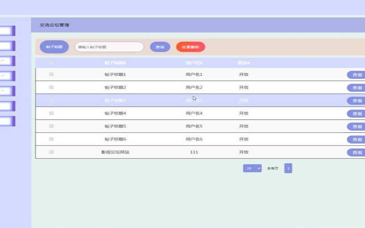View details of 帖子标题3 via 查看
Screen dimensions: 365x228
pos(356,101)
